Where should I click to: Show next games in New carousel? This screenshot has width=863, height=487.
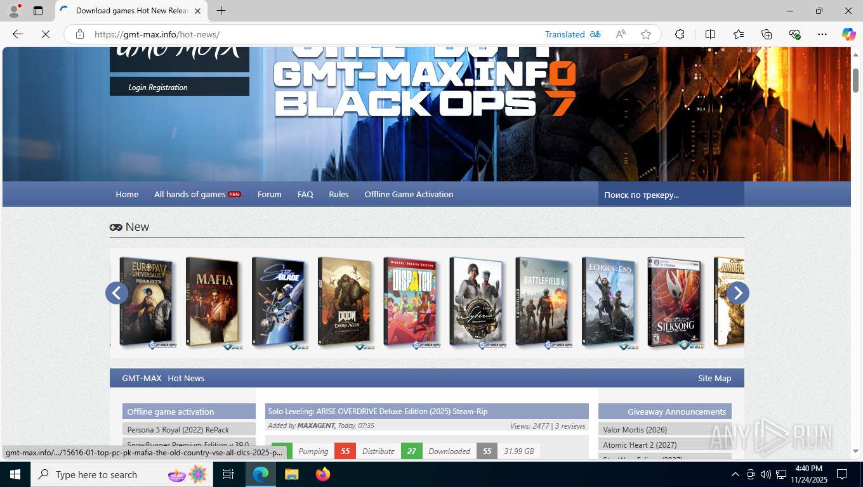(x=737, y=293)
